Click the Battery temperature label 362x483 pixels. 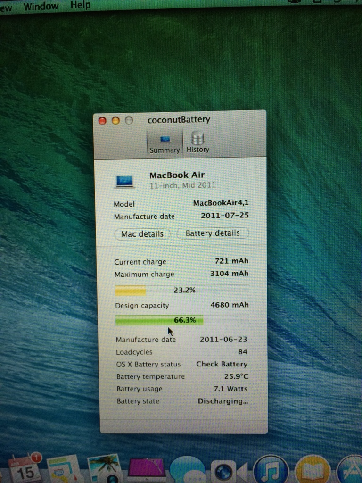click(150, 377)
